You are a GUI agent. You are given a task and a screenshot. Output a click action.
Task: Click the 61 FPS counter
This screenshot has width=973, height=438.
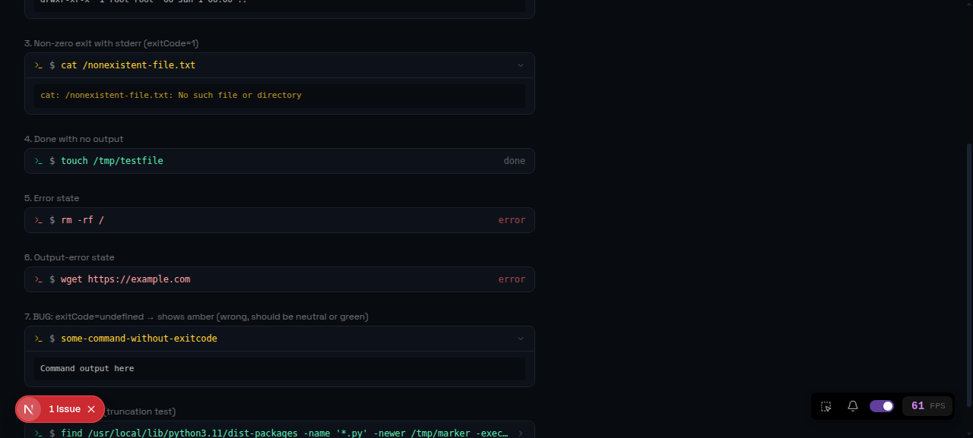point(927,406)
